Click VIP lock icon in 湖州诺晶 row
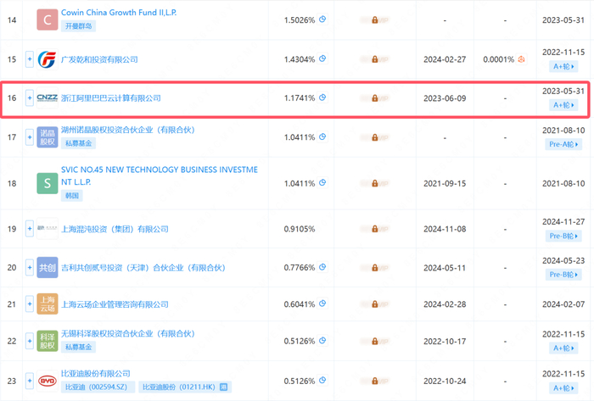This screenshot has width=594, height=401. coord(375,137)
